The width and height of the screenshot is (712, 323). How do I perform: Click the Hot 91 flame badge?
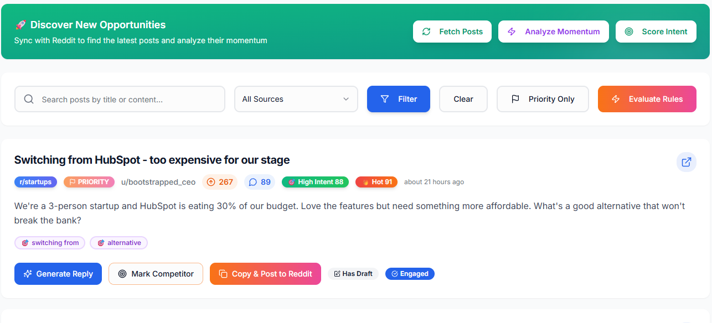[x=376, y=182]
